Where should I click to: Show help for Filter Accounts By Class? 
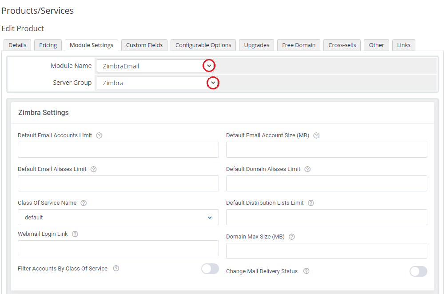(116, 268)
